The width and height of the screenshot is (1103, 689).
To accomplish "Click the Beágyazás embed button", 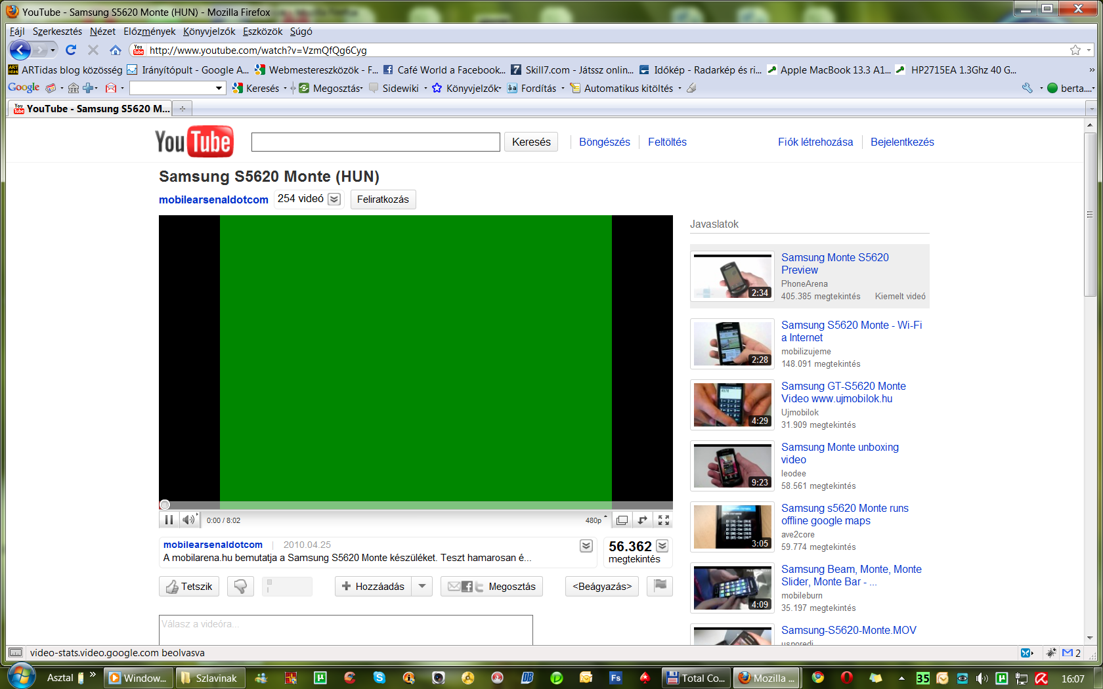I will [602, 587].
